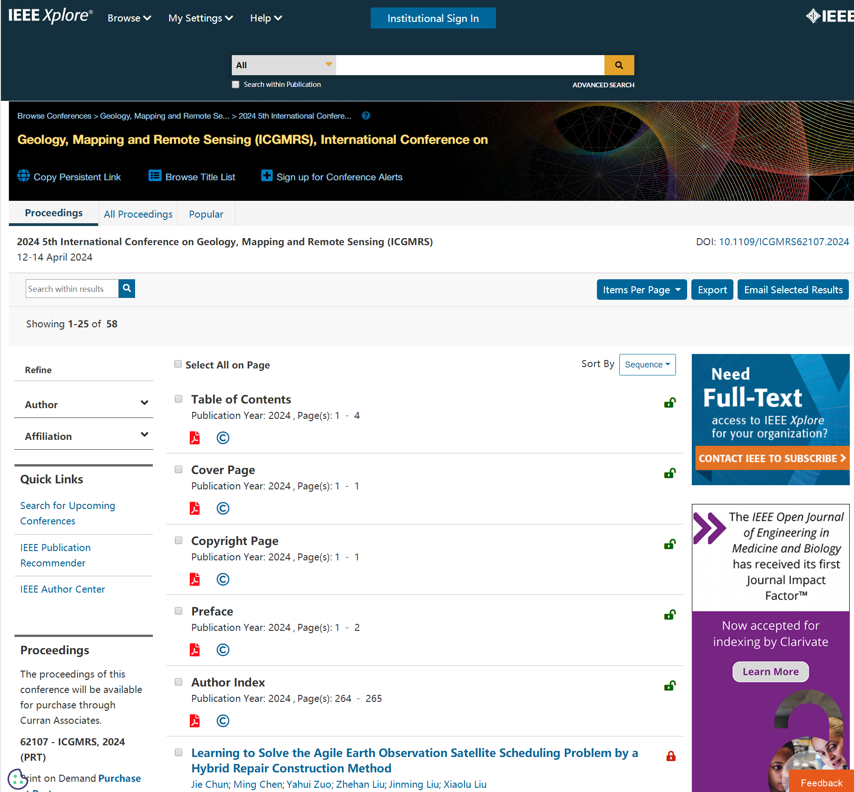Open PDF for Table of Contents
Image resolution: width=854 pixels, height=792 pixels.
pos(194,438)
